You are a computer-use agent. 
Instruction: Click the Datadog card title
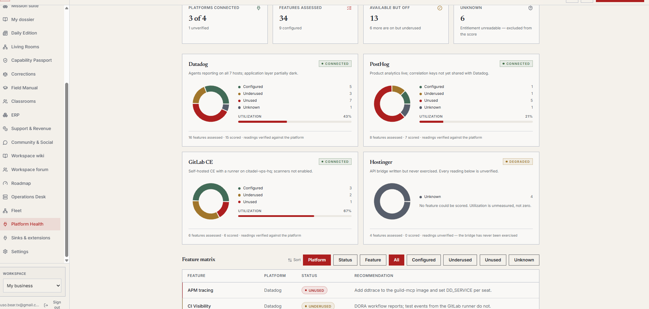pyautogui.click(x=198, y=64)
